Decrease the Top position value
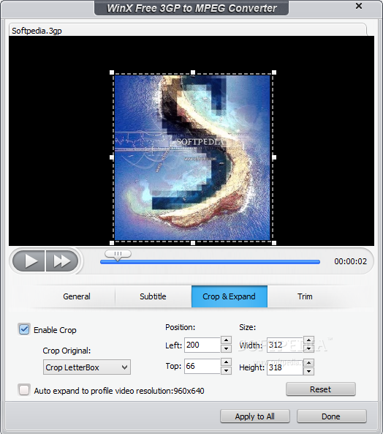The image size is (383, 434). click(226, 370)
